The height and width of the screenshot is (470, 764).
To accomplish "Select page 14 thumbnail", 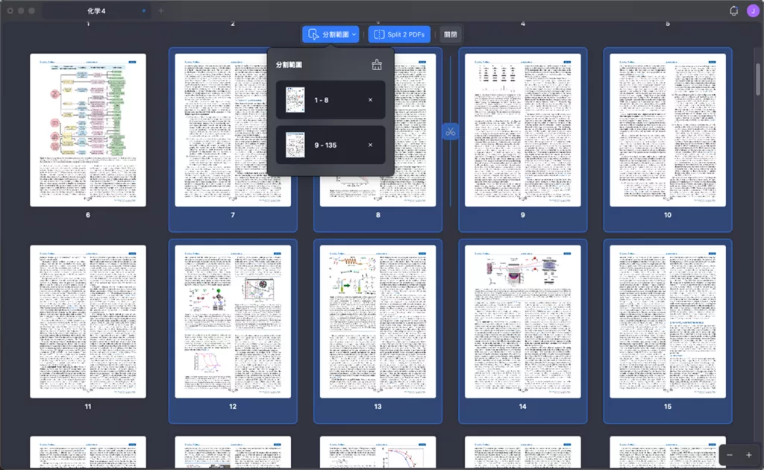I will (x=523, y=322).
